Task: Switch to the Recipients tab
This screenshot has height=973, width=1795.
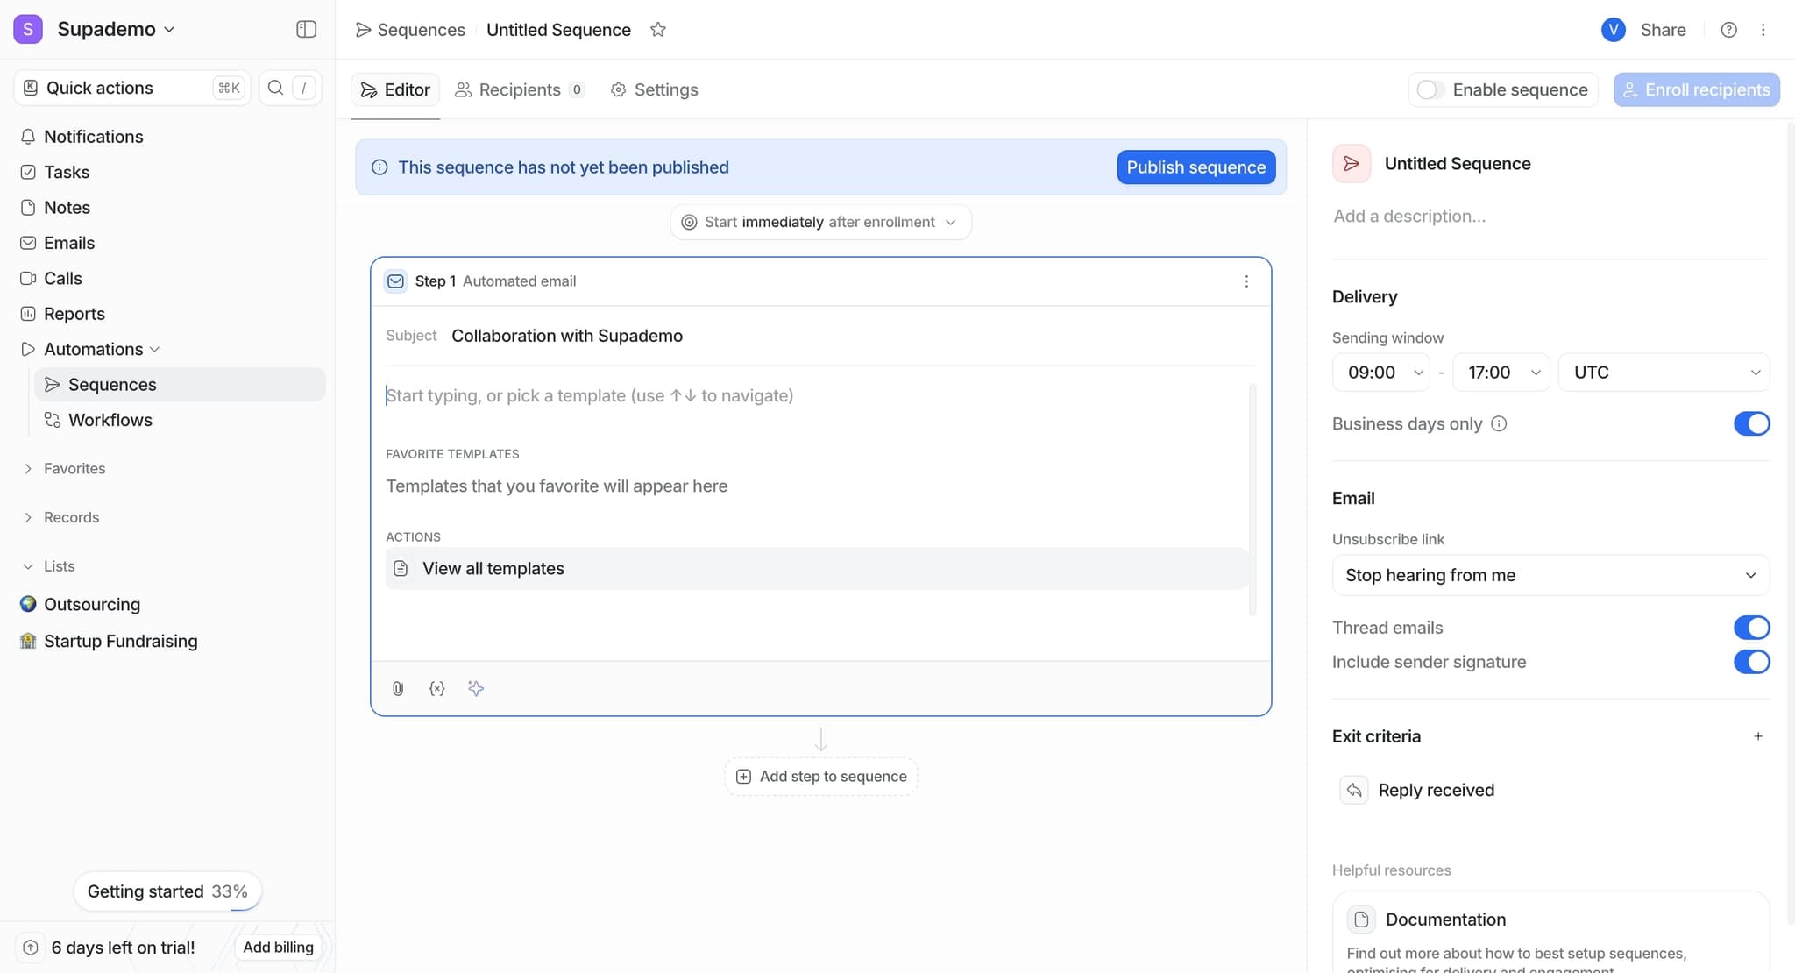Action: click(x=520, y=89)
